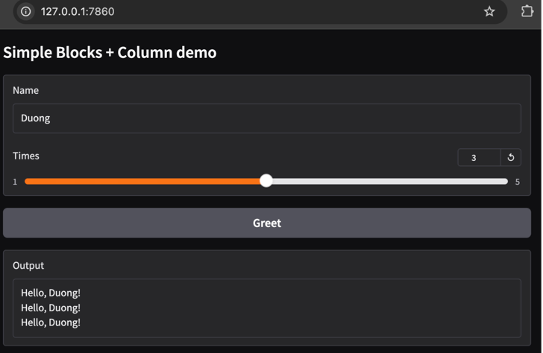Screen dimensions: 543x353
Task: Click the Times slider label
Action: click(x=26, y=156)
